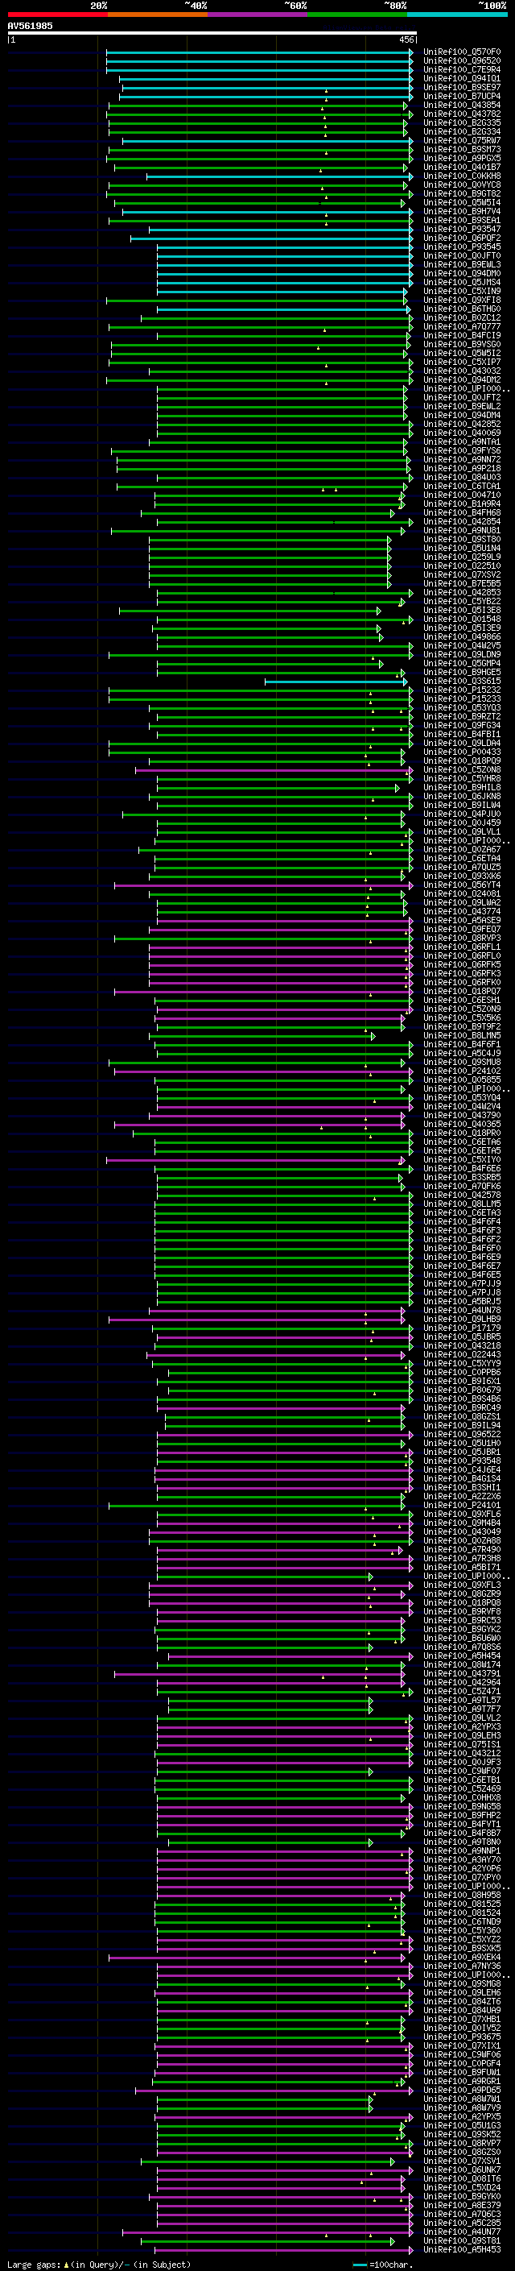The height and width of the screenshot is (2271, 515).
Task: Click hit label UniRef100_O24081
Action: (462, 894)
